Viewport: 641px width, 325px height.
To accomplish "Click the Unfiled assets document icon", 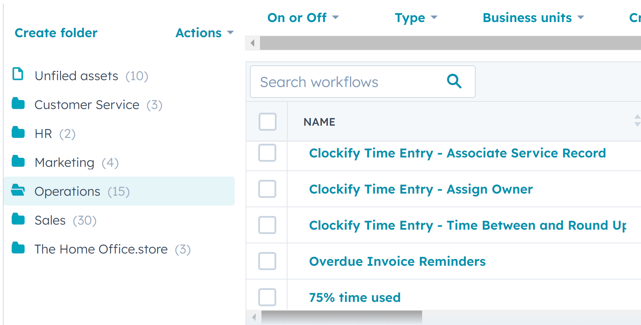I will [18, 74].
